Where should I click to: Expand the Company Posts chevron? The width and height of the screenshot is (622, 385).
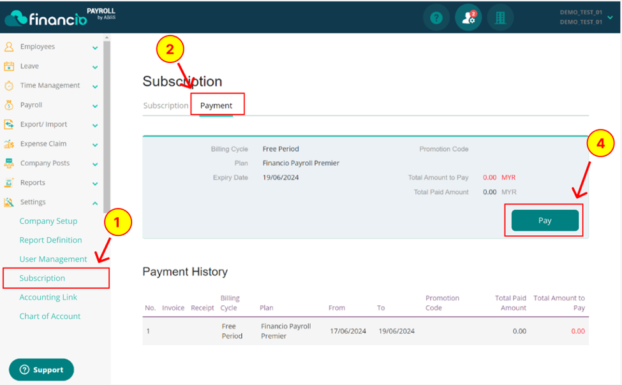tap(95, 164)
